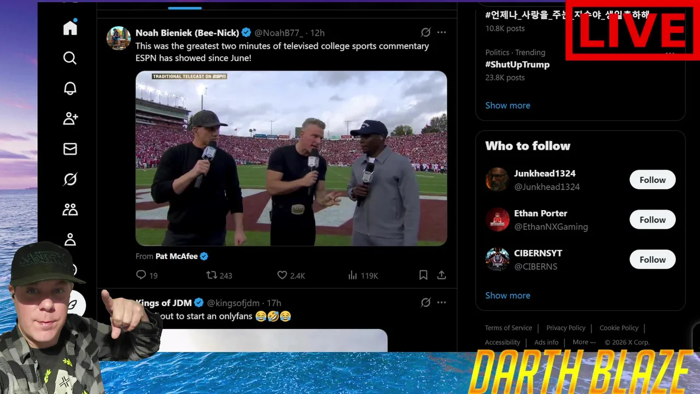Screen dimensions: 700x394
Task: Follow Ethan Porter
Action: [x=652, y=219]
